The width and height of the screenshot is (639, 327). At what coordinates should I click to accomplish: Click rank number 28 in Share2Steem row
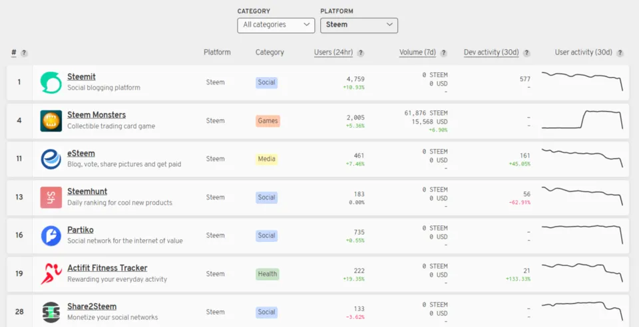pos(19,312)
